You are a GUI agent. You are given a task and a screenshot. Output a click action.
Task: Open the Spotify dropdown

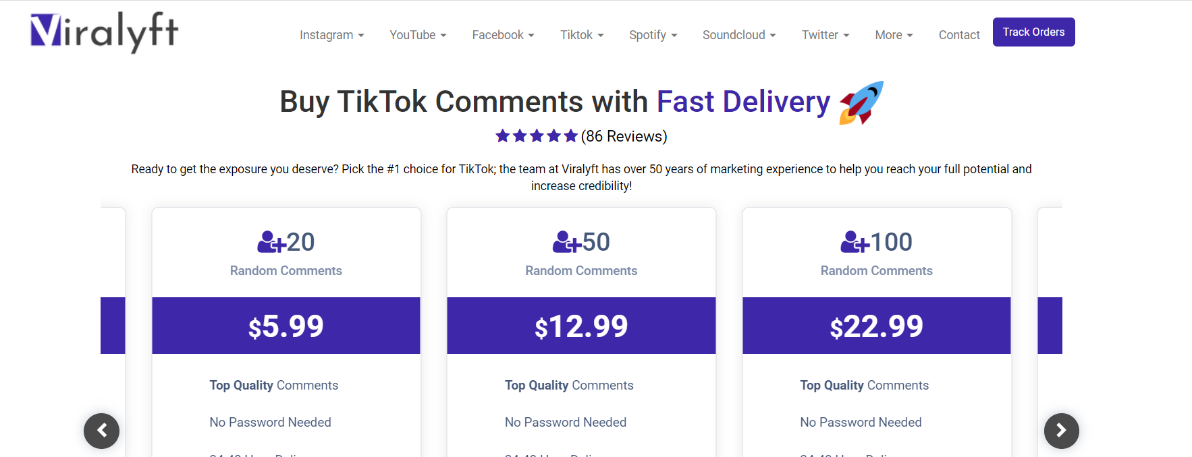[653, 35]
